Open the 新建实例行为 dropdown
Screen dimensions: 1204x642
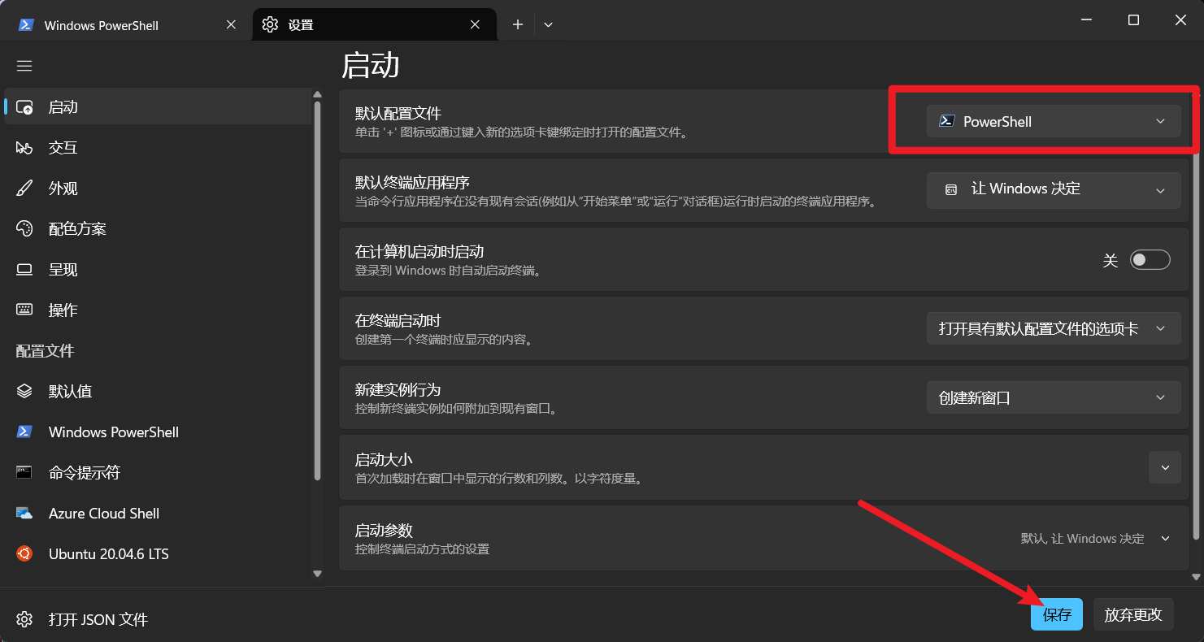[1054, 398]
